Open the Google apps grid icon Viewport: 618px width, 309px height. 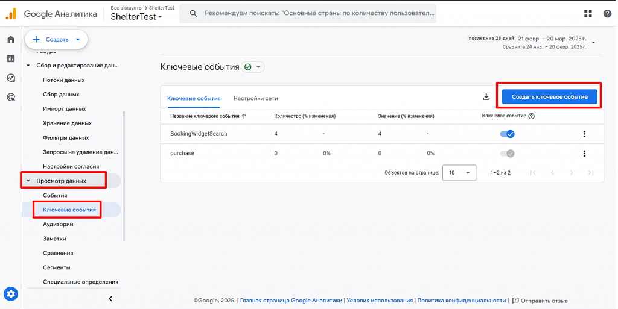[x=588, y=14]
